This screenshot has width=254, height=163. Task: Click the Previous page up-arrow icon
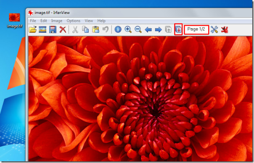[x=168, y=29]
